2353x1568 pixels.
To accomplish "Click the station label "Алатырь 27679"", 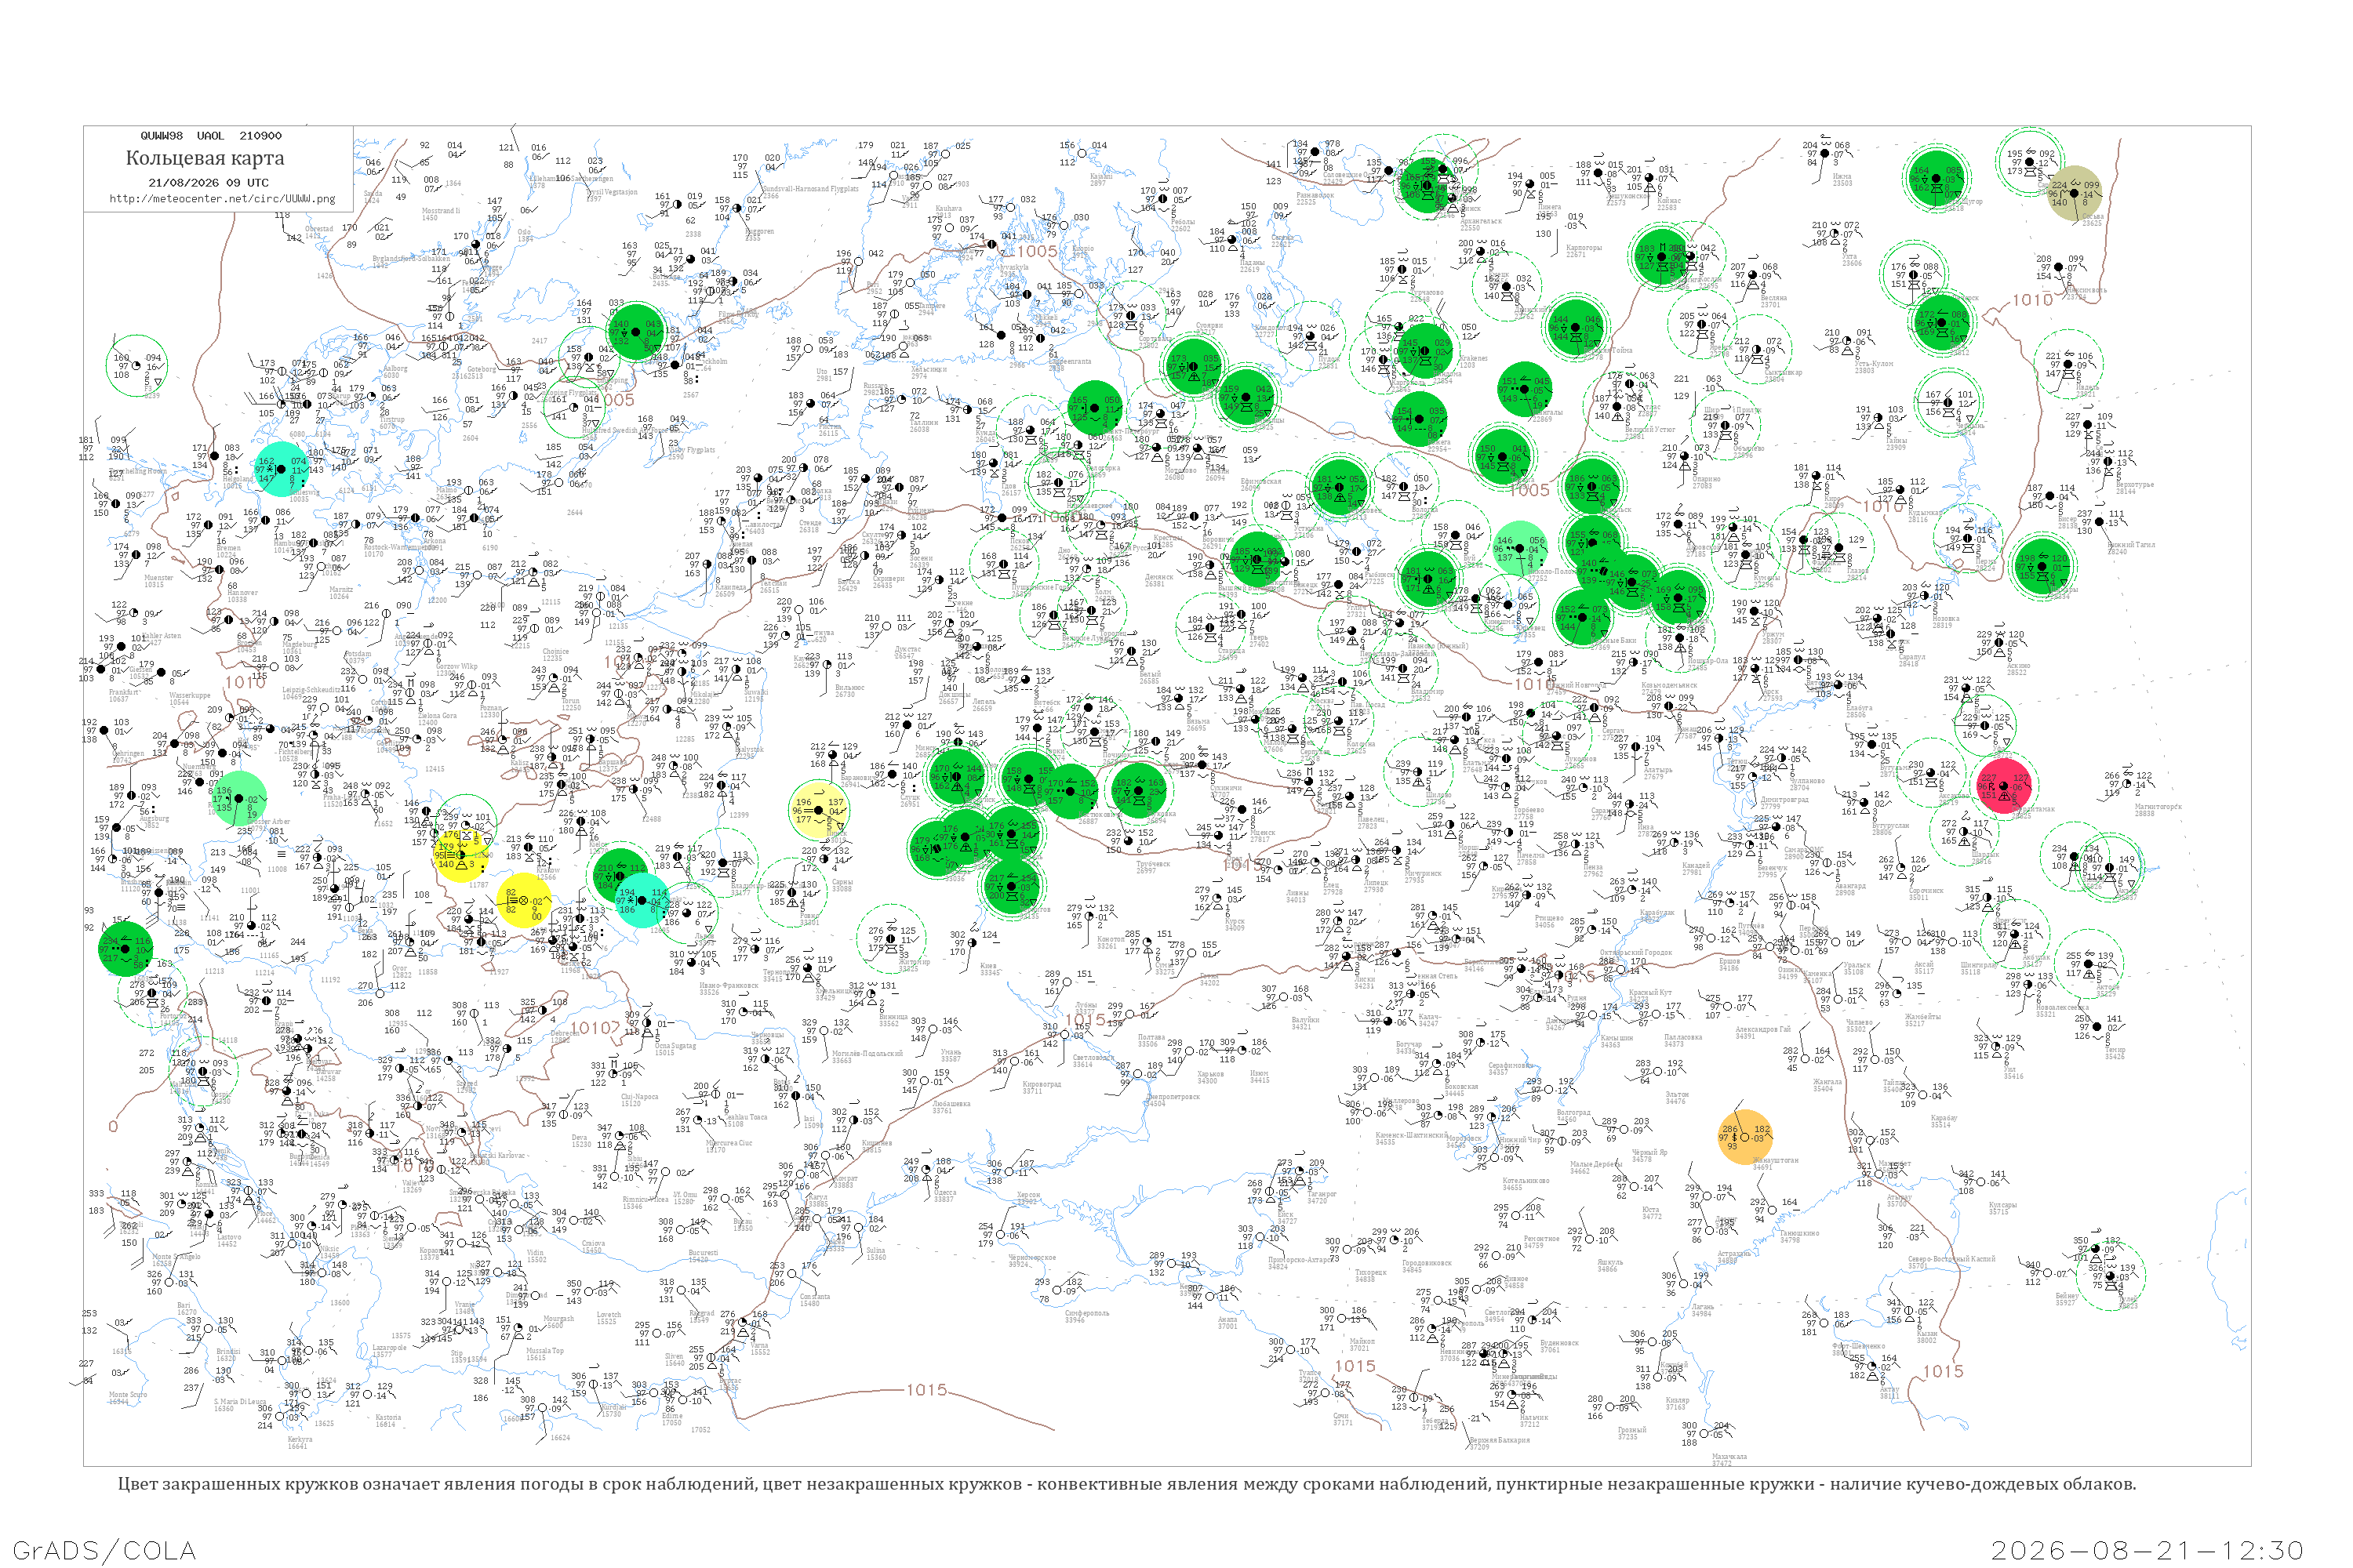I will pos(1659,773).
